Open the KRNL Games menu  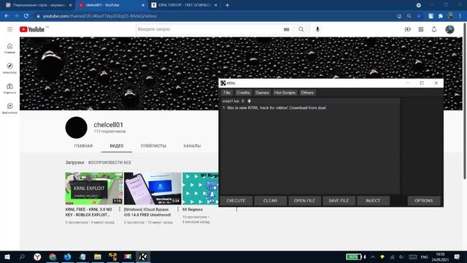click(x=262, y=93)
